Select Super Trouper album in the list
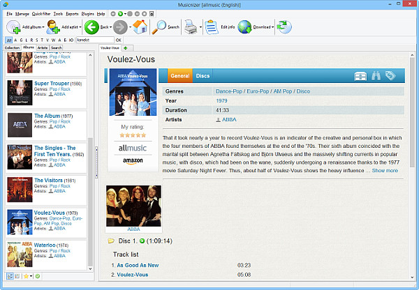 (46, 93)
